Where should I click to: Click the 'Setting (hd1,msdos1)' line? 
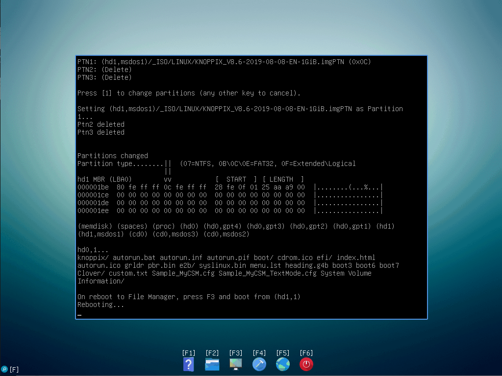[240, 109]
